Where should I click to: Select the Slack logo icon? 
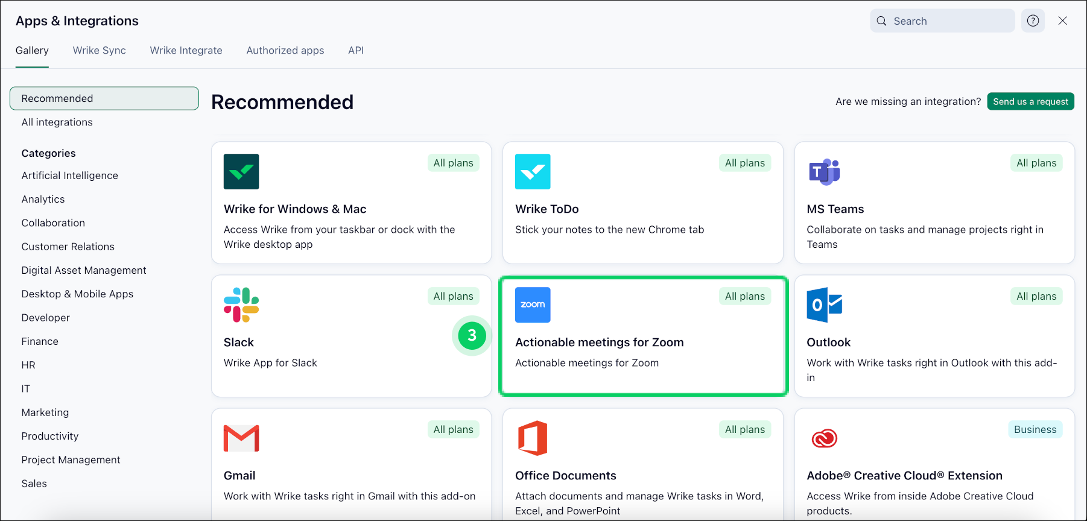click(x=241, y=305)
